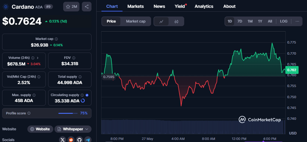This screenshot has height=142, width=307.
Task: Click the Circulating supply info icon
Action: (82, 95)
